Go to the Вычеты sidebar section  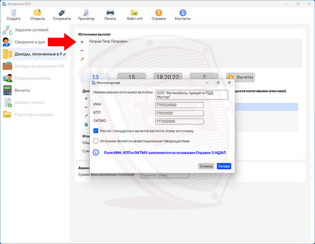[x=22, y=90]
